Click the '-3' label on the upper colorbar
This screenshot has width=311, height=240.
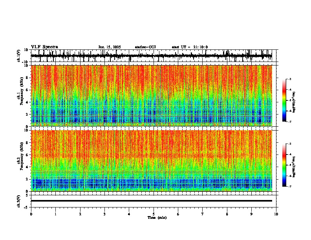point(289,79)
